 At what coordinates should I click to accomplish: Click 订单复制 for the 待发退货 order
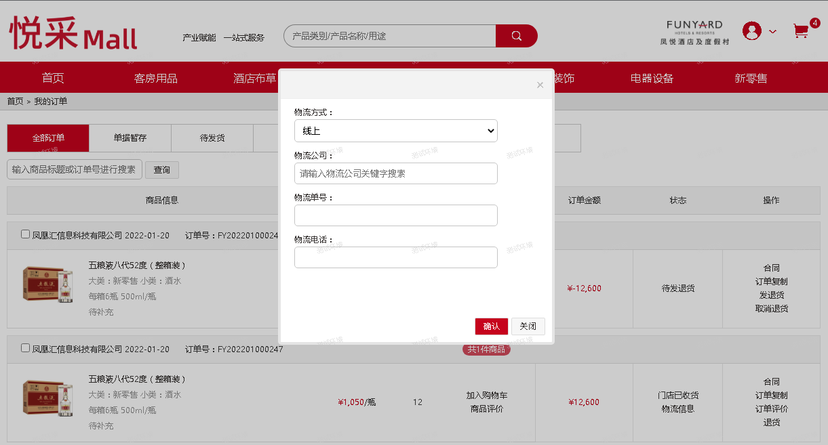(772, 282)
